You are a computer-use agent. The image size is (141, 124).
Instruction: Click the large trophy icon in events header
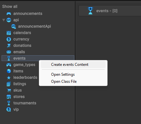pyautogui.click(x=90, y=11)
